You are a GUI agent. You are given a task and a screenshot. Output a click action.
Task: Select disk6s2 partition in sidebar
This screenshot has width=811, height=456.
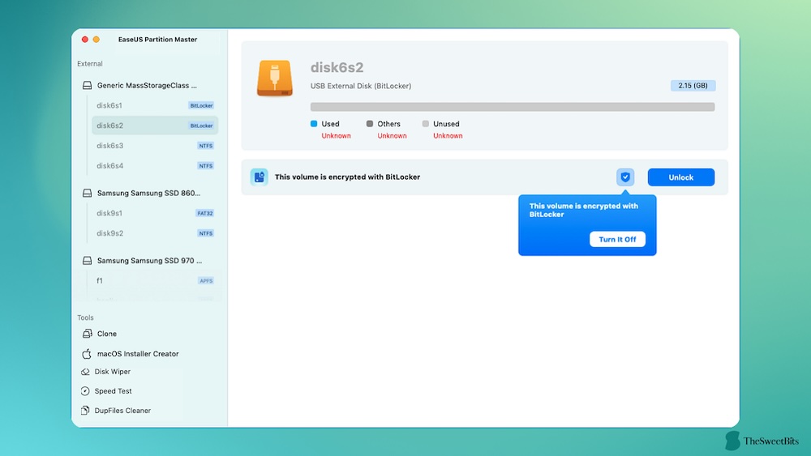pos(155,126)
